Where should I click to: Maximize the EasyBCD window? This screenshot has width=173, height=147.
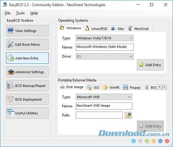point(152,5)
